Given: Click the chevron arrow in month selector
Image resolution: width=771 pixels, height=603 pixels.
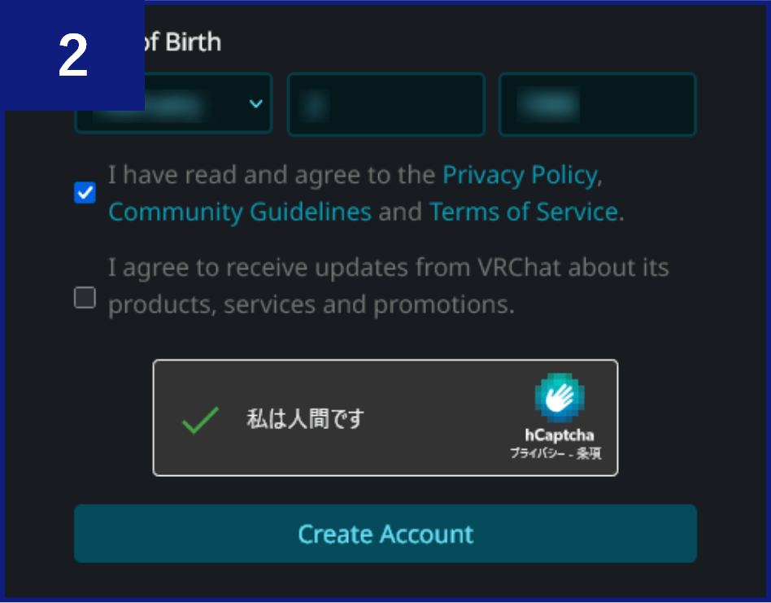Looking at the screenshot, I should pyautogui.click(x=256, y=104).
